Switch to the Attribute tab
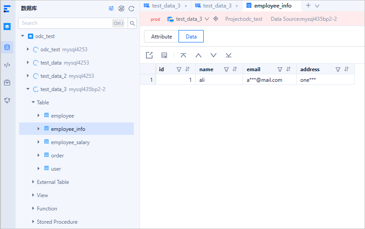This screenshot has width=365, height=229. (x=161, y=37)
